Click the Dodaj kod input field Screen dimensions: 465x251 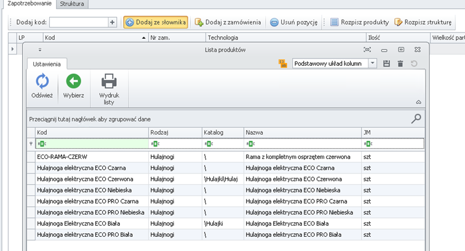(78, 23)
